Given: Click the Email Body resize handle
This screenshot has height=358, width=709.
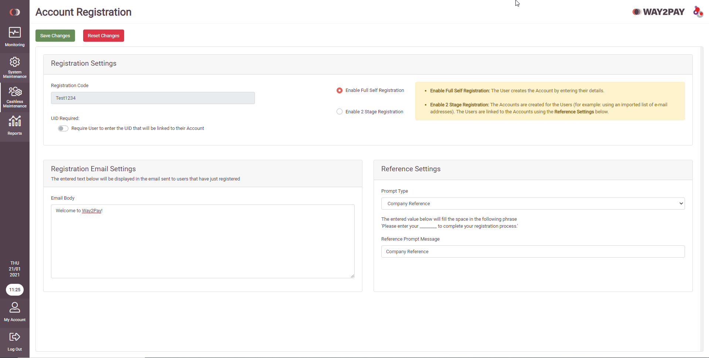Looking at the screenshot, I should (x=352, y=276).
